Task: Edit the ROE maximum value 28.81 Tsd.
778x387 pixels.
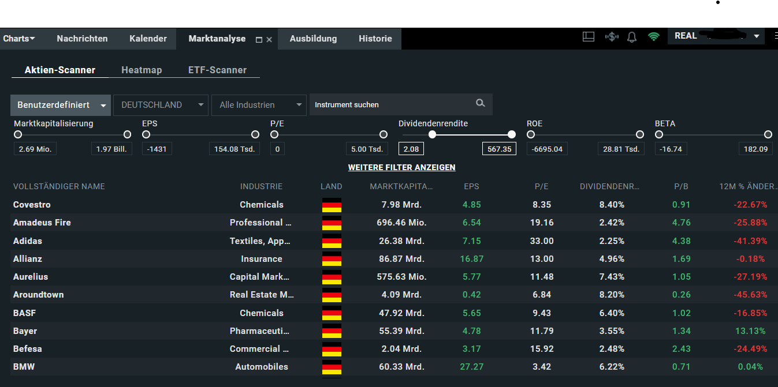Action: click(621, 149)
